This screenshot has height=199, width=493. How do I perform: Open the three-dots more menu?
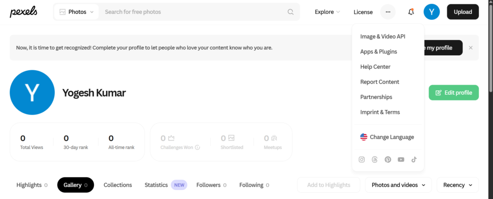(x=388, y=12)
